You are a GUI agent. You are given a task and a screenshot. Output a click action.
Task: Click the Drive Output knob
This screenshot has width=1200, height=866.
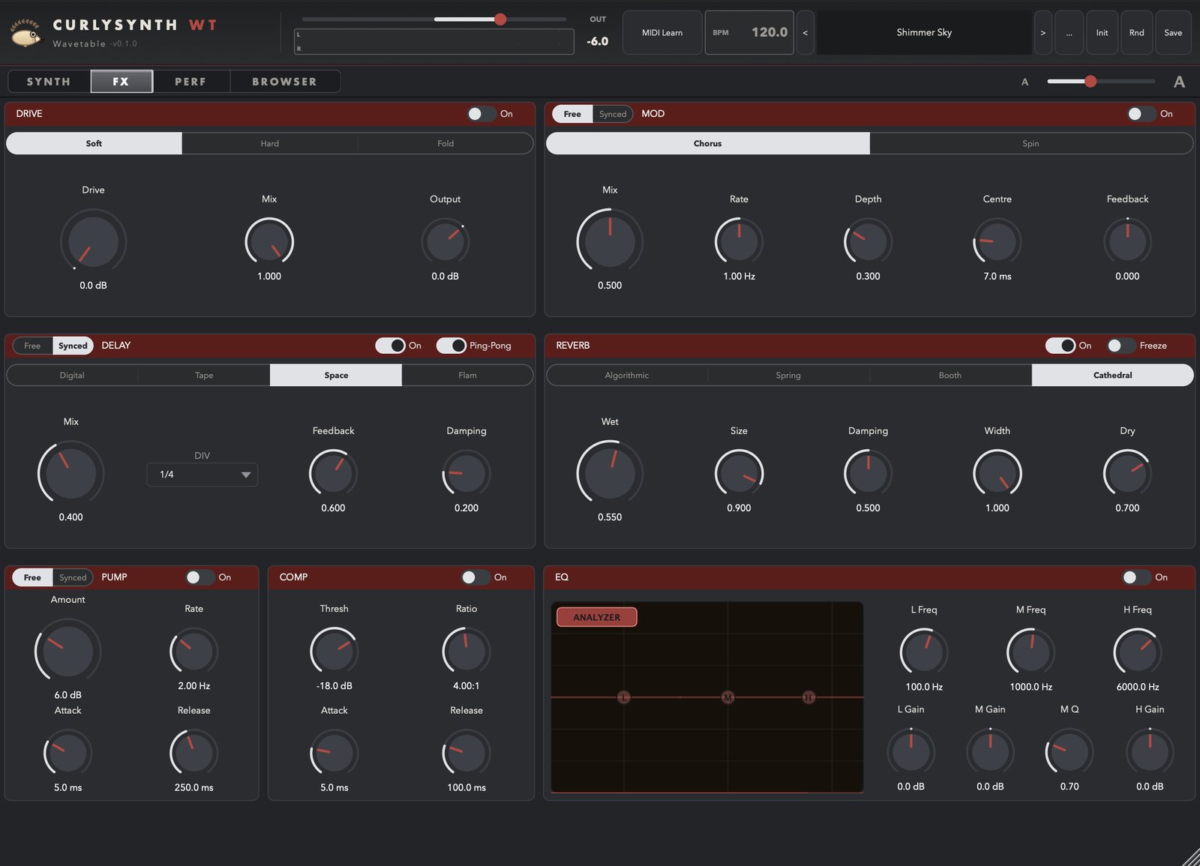(445, 241)
